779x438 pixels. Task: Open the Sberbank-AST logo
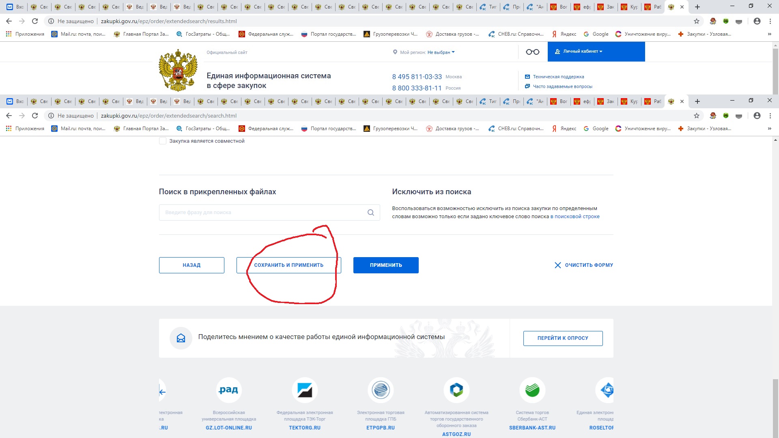[532, 390]
